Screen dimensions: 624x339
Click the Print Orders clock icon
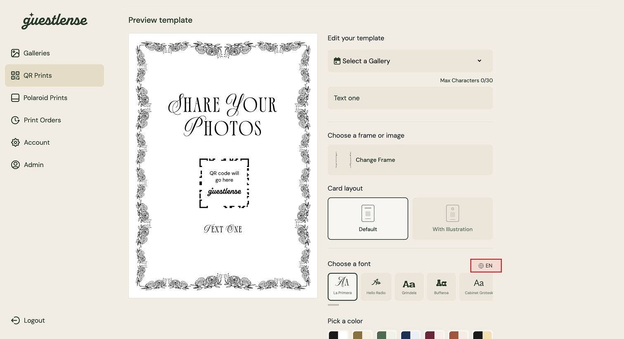pyautogui.click(x=15, y=120)
